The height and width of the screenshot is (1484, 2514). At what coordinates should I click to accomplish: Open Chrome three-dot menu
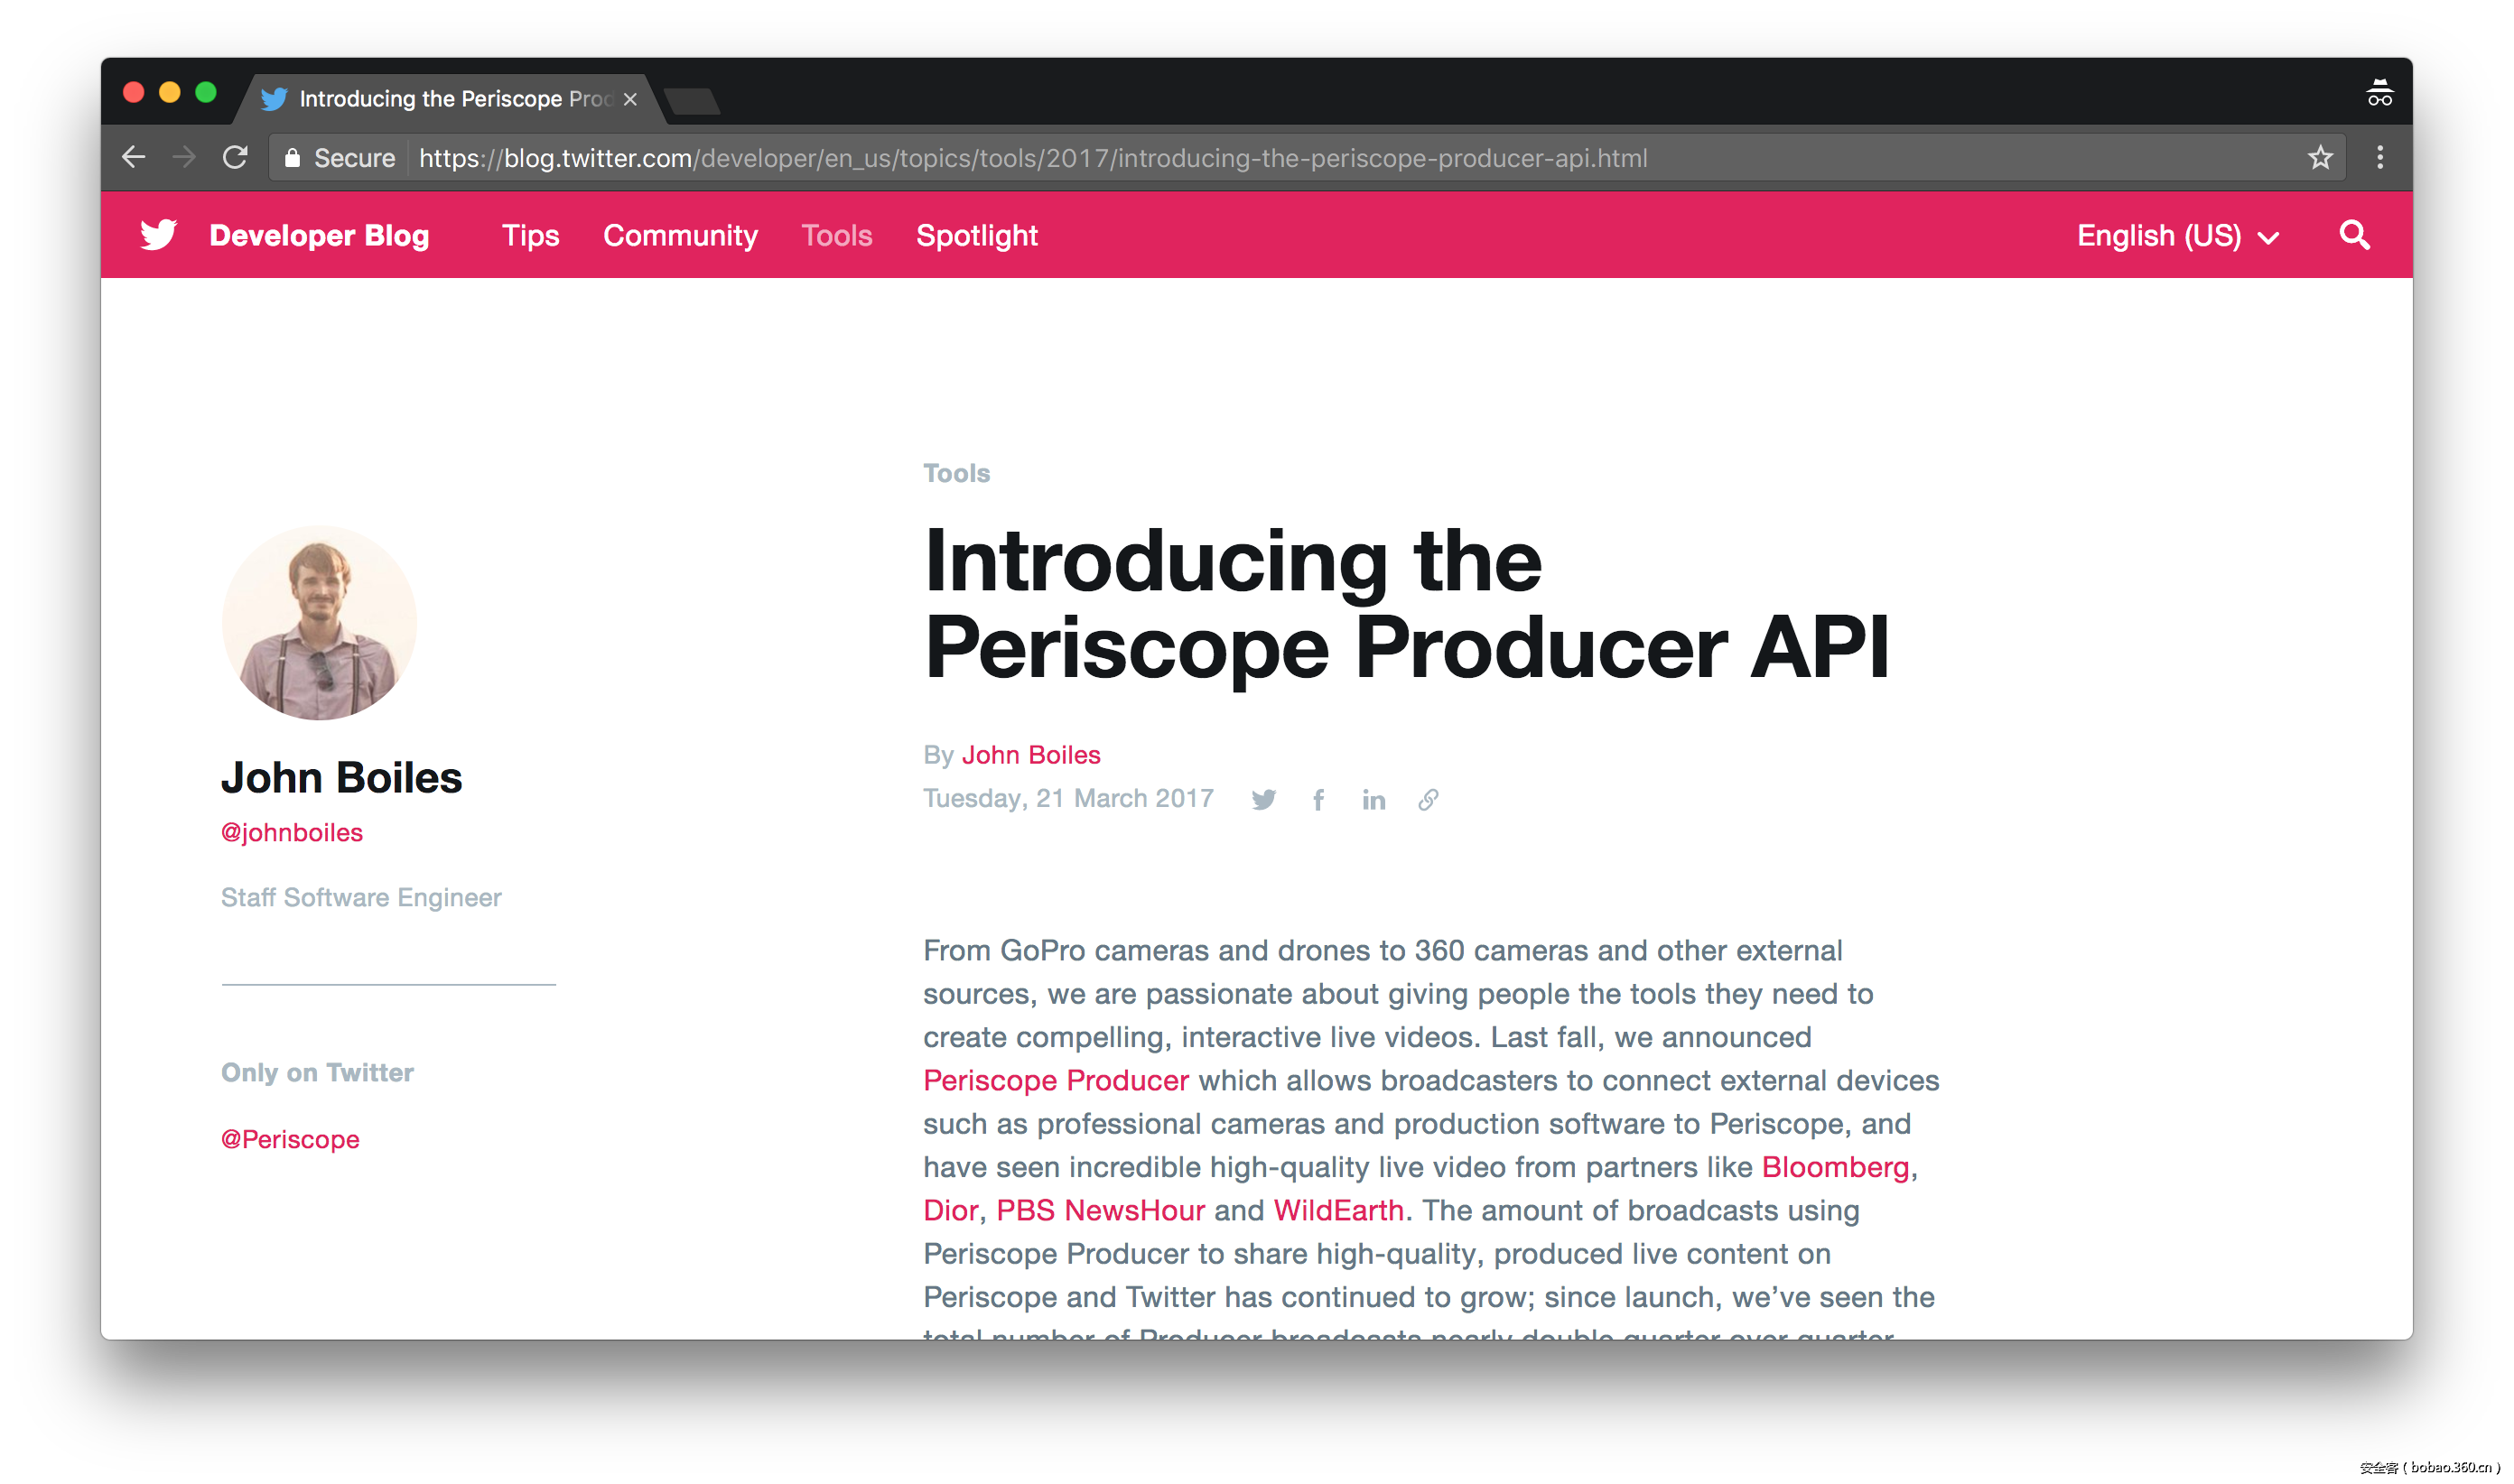pyautogui.click(x=2380, y=158)
